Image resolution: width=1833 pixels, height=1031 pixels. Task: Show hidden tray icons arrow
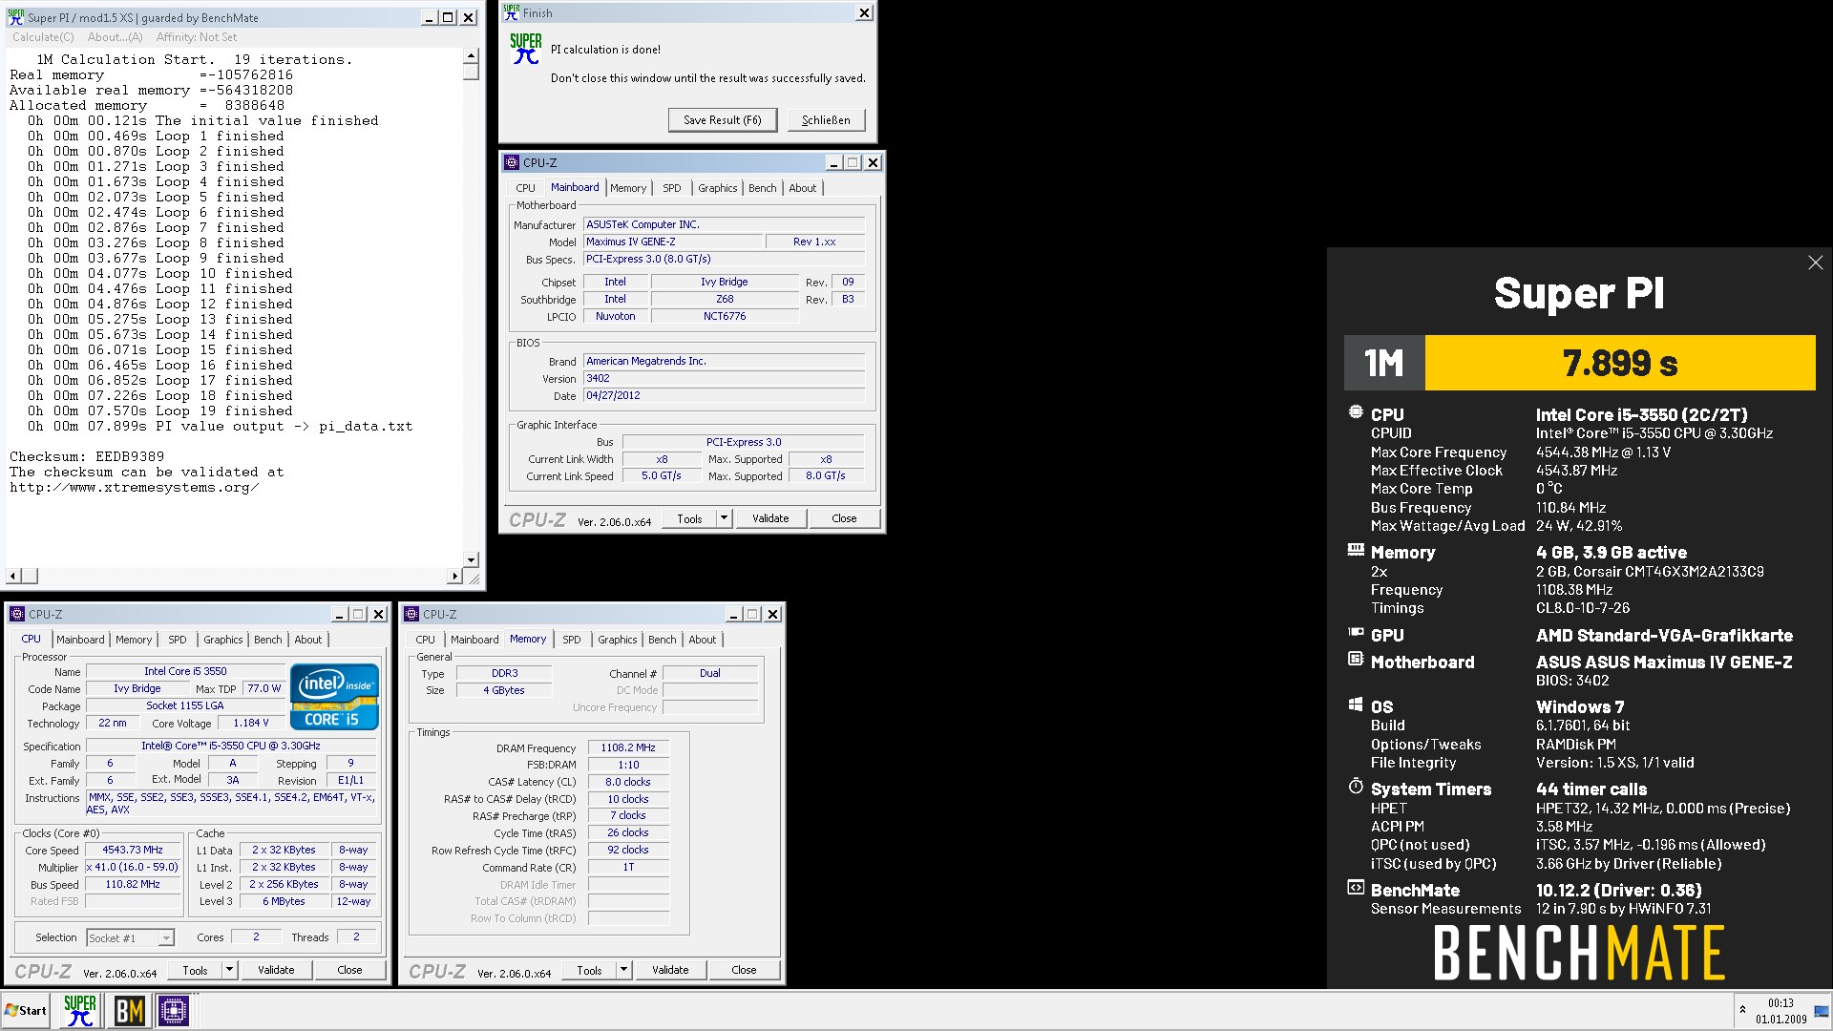tap(1742, 1009)
